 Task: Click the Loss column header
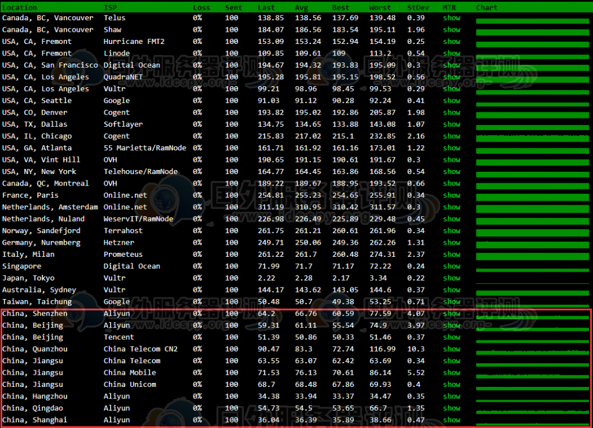202,8
